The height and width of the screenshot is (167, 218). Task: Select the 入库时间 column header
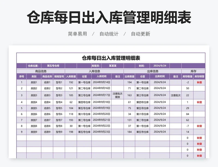[101, 77]
